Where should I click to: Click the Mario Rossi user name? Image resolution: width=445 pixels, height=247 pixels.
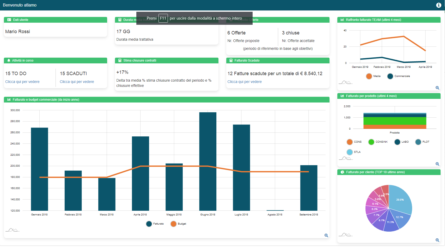18,32
